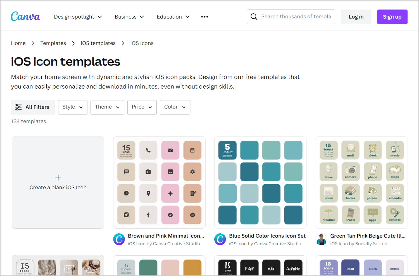
Task: Go to Home breadcrumb
Action: point(18,43)
